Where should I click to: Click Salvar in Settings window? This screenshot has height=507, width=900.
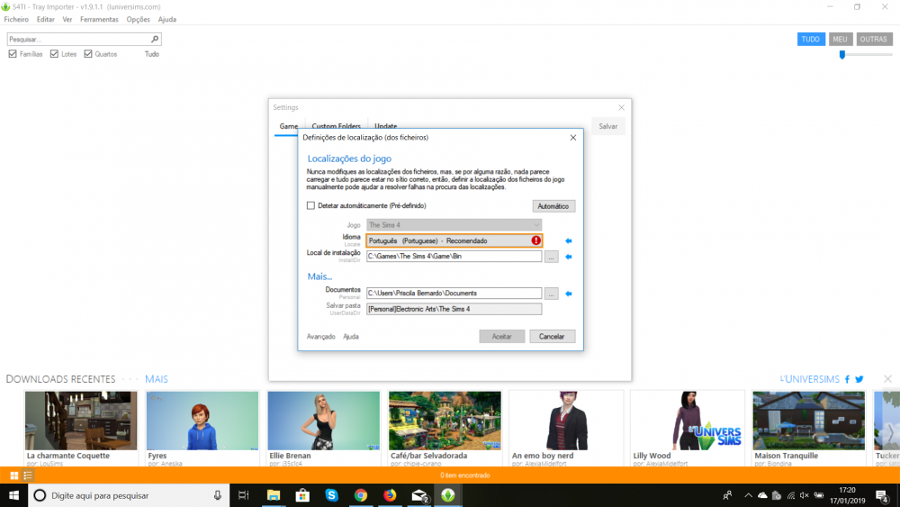[608, 126]
